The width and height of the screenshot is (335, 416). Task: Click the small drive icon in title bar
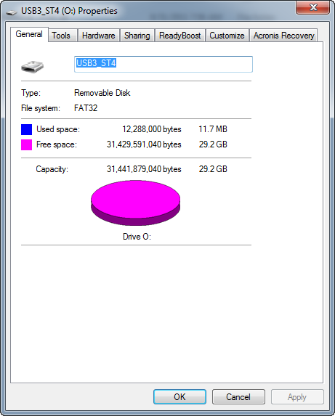tap(12, 12)
